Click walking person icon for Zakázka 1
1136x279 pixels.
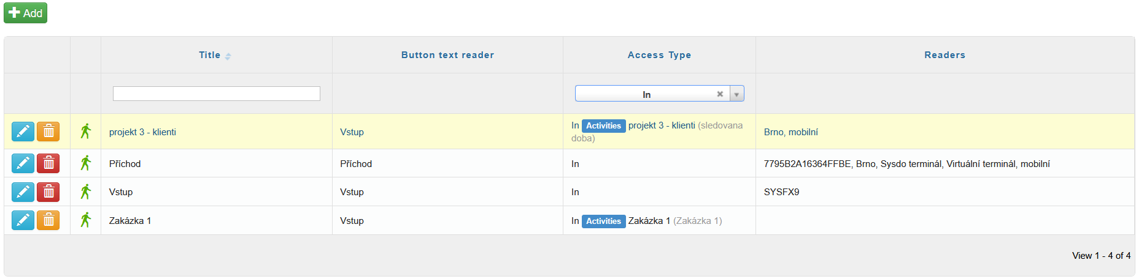[x=86, y=220]
